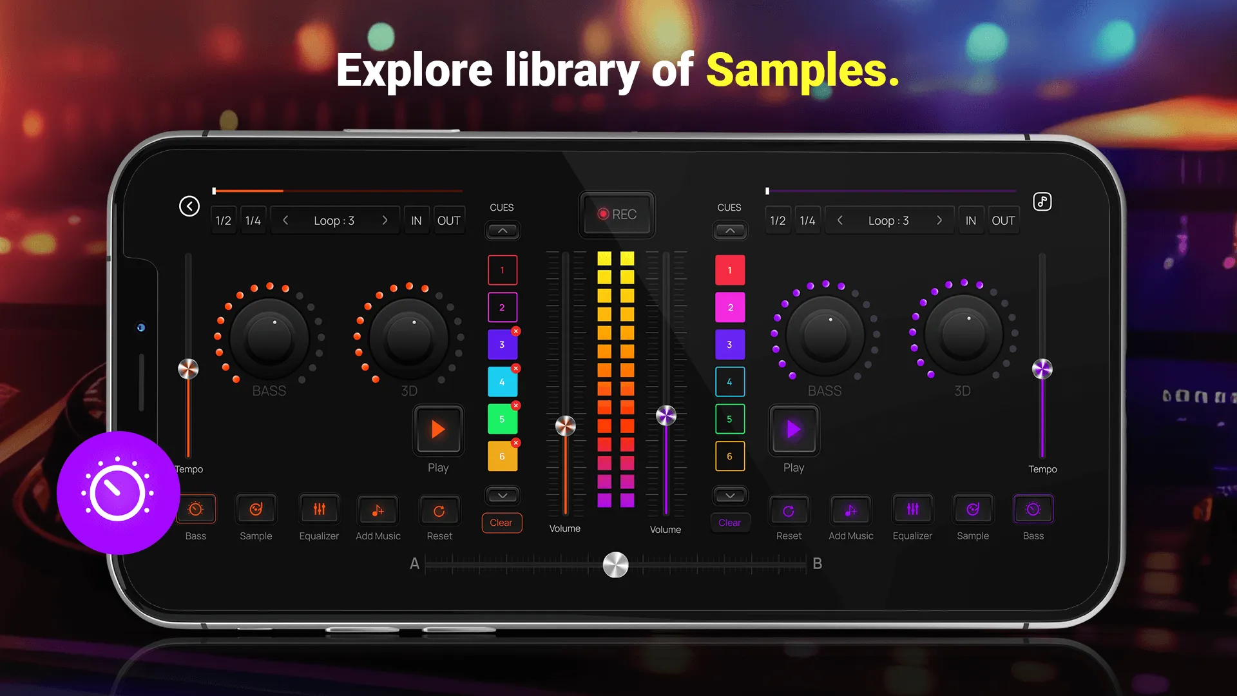Click the Play button on deck A
The width and height of the screenshot is (1237, 696).
[438, 429]
